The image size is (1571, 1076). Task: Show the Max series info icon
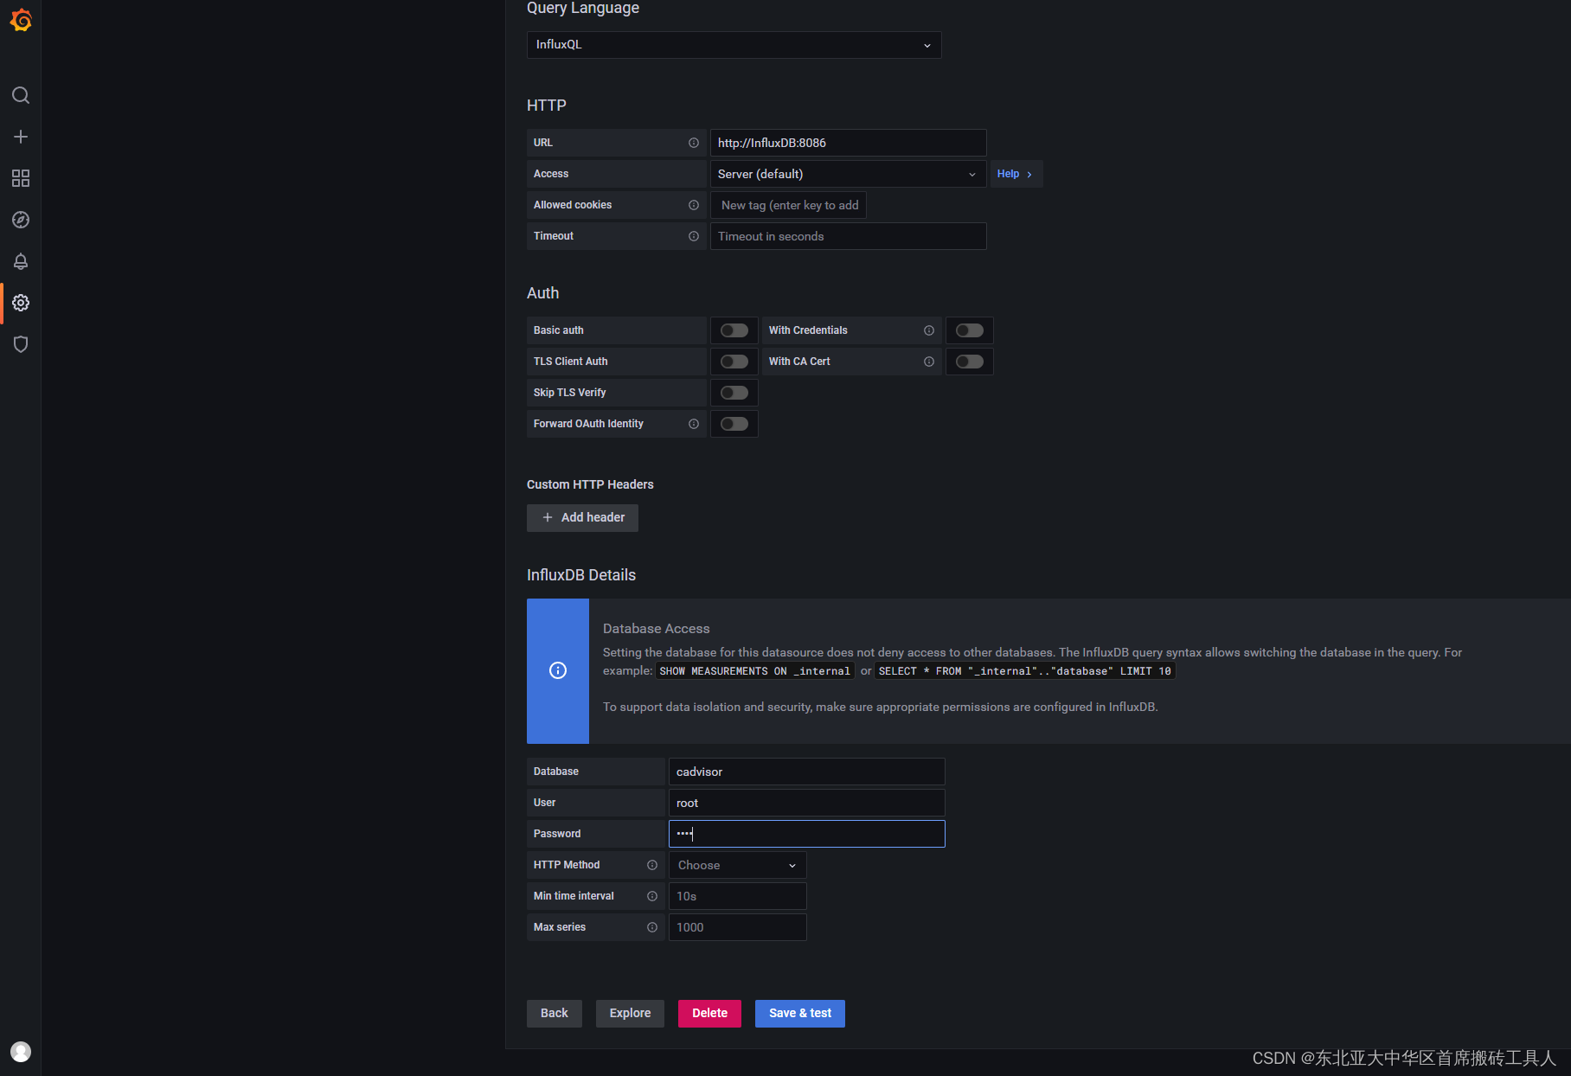click(652, 927)
